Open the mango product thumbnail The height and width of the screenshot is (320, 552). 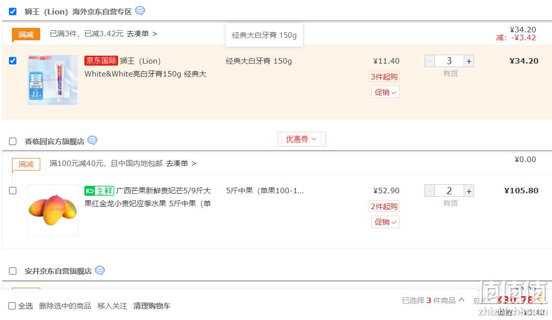tap(53, 210)
